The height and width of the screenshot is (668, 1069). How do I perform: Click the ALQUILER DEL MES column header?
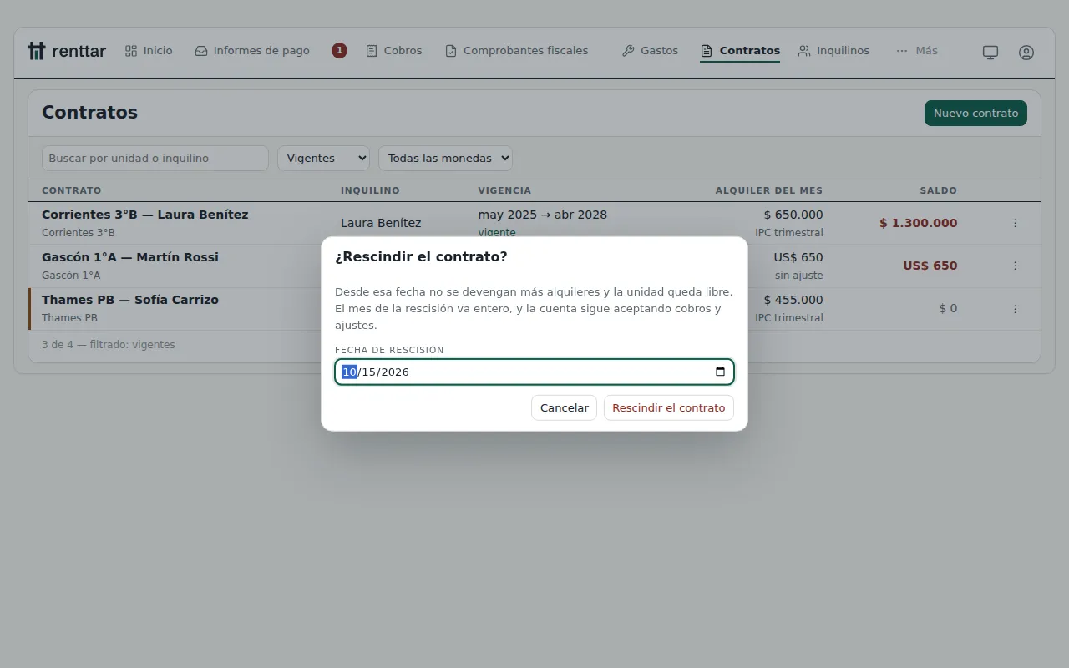pos(769,190)
